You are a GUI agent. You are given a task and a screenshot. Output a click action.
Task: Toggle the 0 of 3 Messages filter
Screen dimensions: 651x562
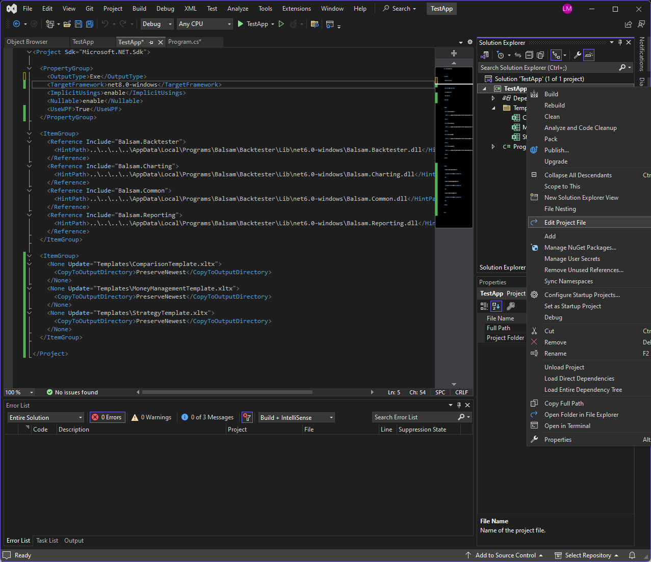[x=207, y=417]
